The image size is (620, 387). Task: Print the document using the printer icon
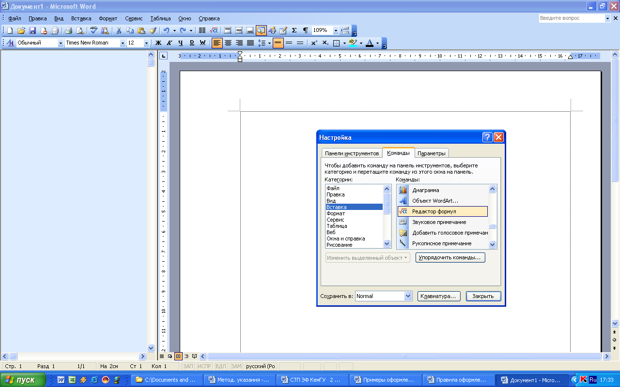pos(68,30)
